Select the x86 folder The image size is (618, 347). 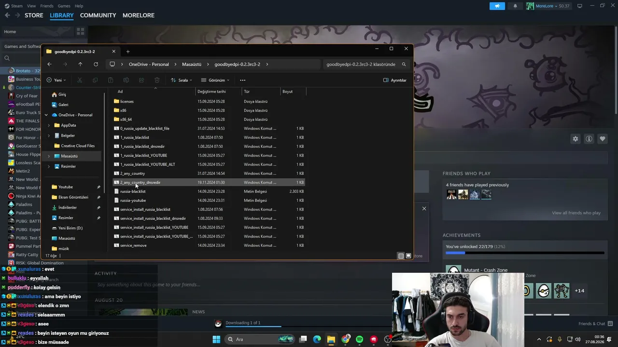click(x=209, y=110)
